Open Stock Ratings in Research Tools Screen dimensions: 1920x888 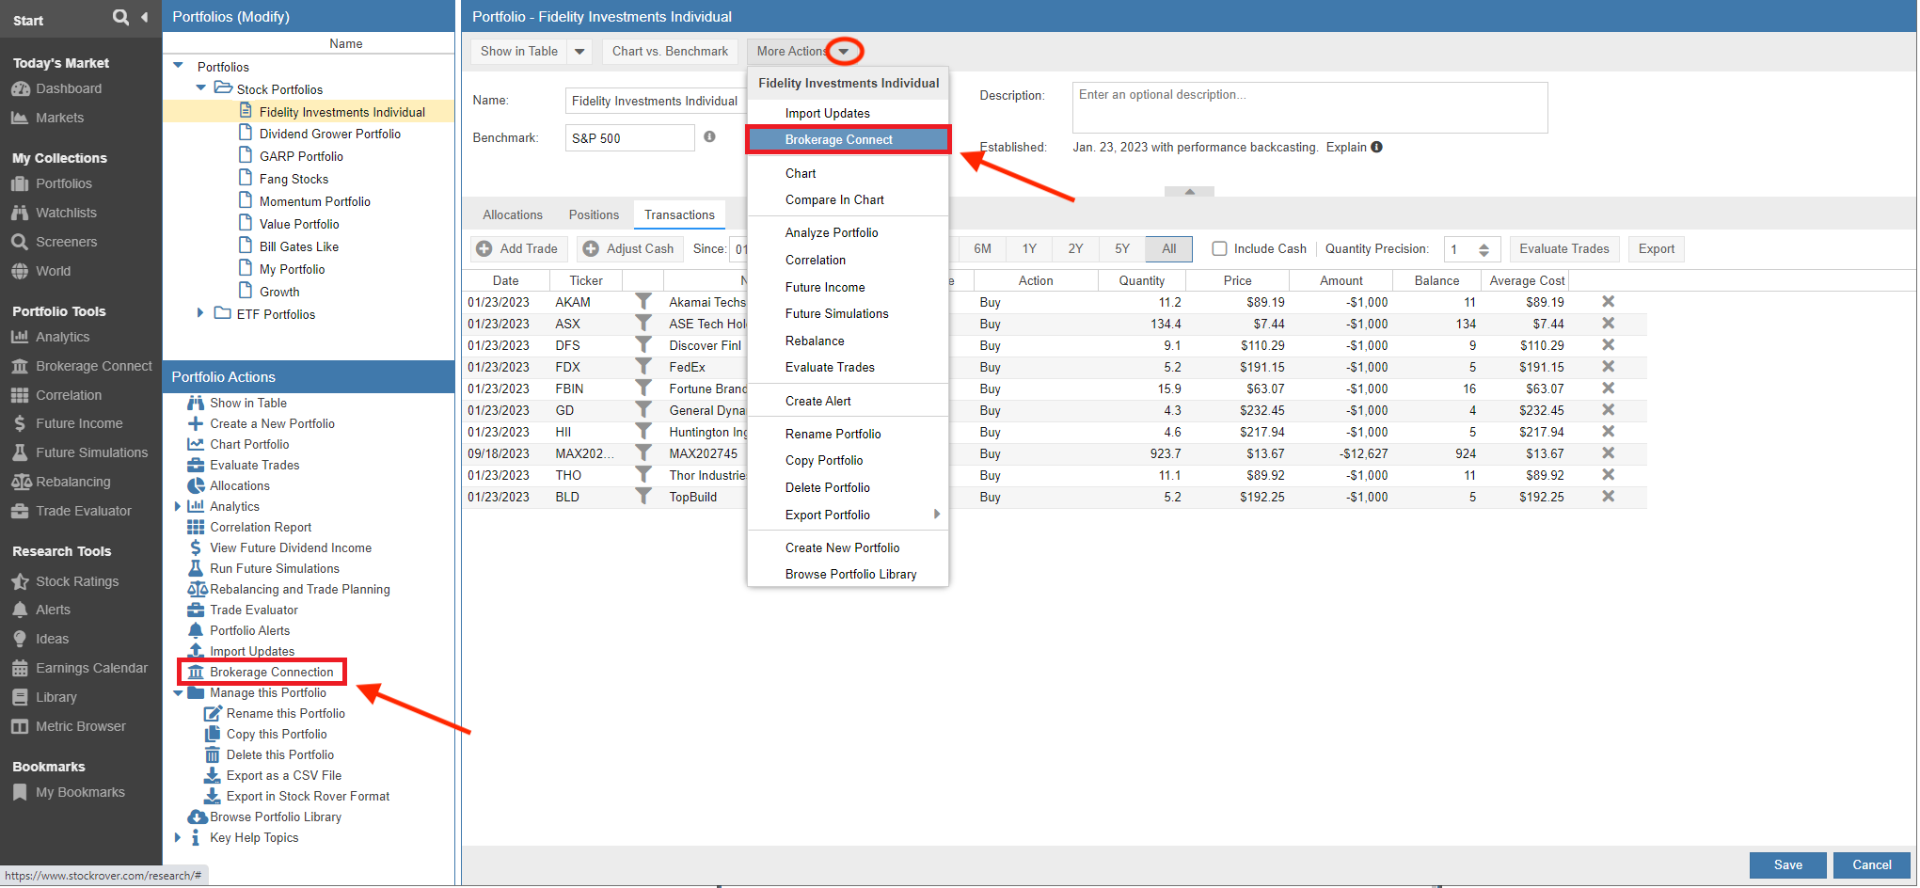77,581
